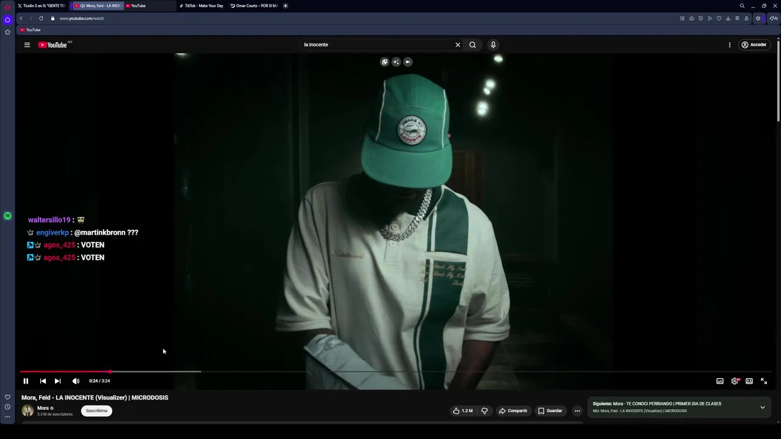Save the video using Guardar
Viewport: 781px width, 439px height.
tap(550, 411)
